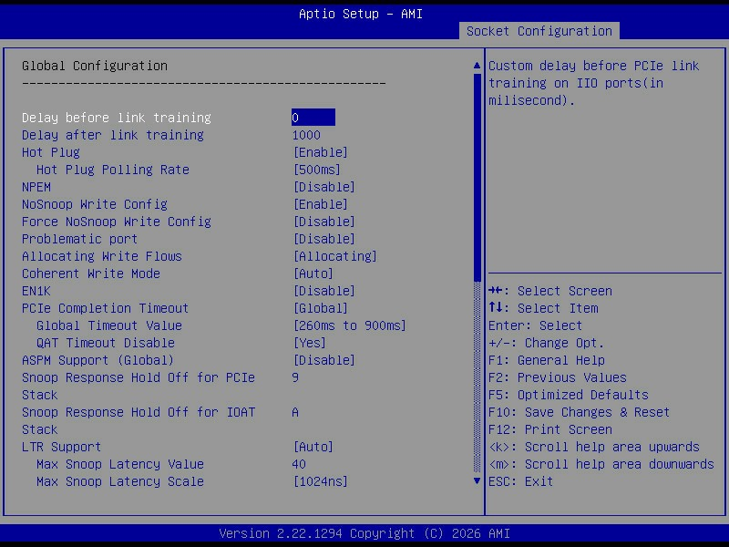
Task: Toggle NoSnoop Write Config Enable value
Action: point(321,204)
